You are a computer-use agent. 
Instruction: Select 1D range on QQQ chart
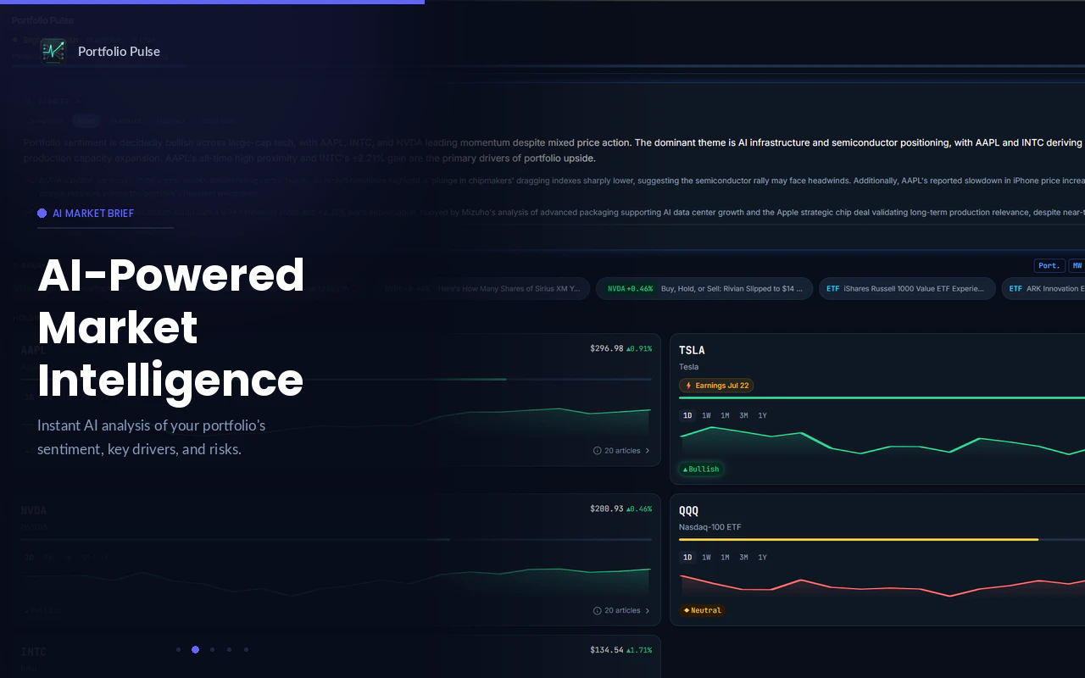[687, 557]
